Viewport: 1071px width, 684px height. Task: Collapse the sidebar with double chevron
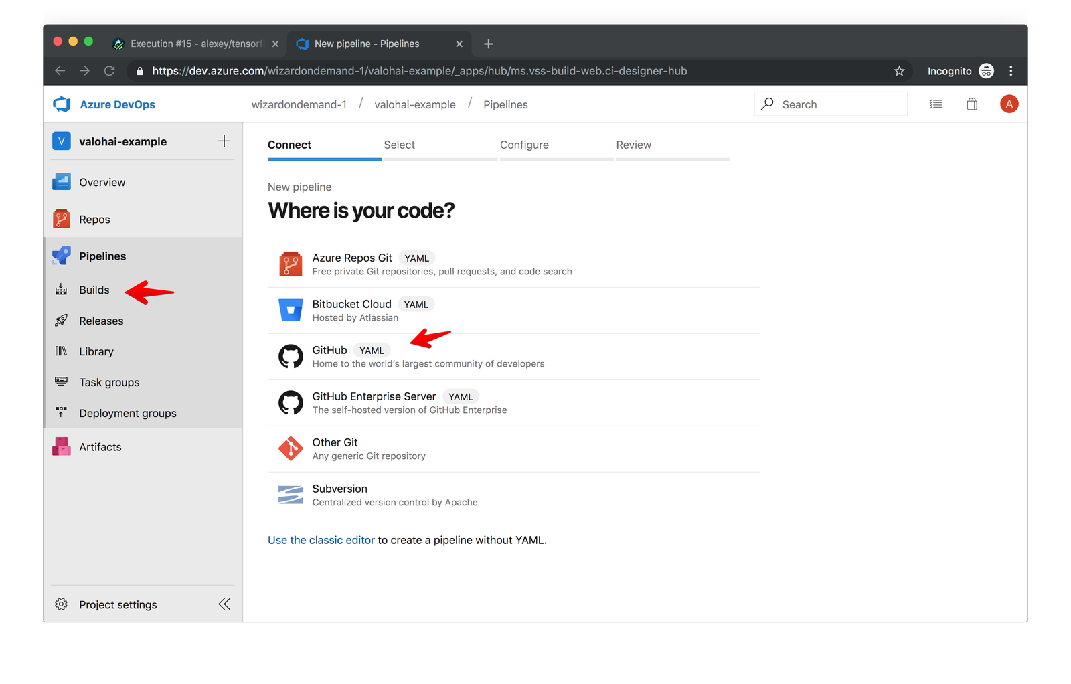click(x=224, y=604)
